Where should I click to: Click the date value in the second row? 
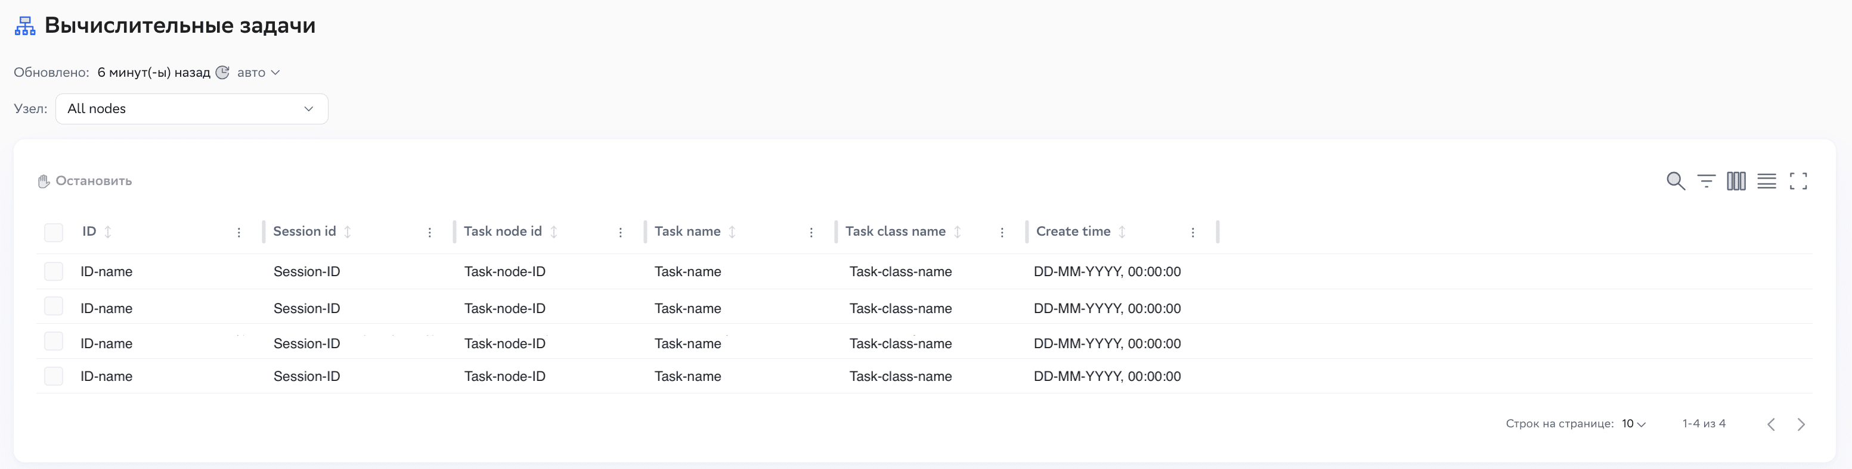tap(1107, 308)
